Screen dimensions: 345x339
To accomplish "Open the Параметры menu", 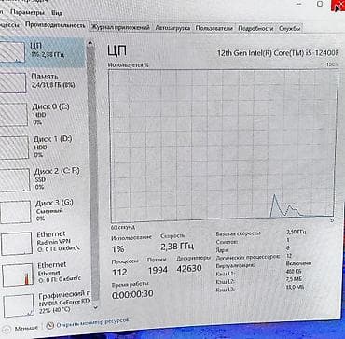I will (27, 12).
